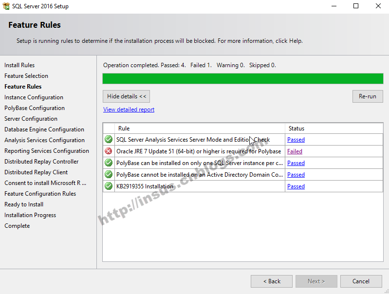
Task: Select PolyBase cannot be installed on Active Directory text
Action: (x=200, y=174)
